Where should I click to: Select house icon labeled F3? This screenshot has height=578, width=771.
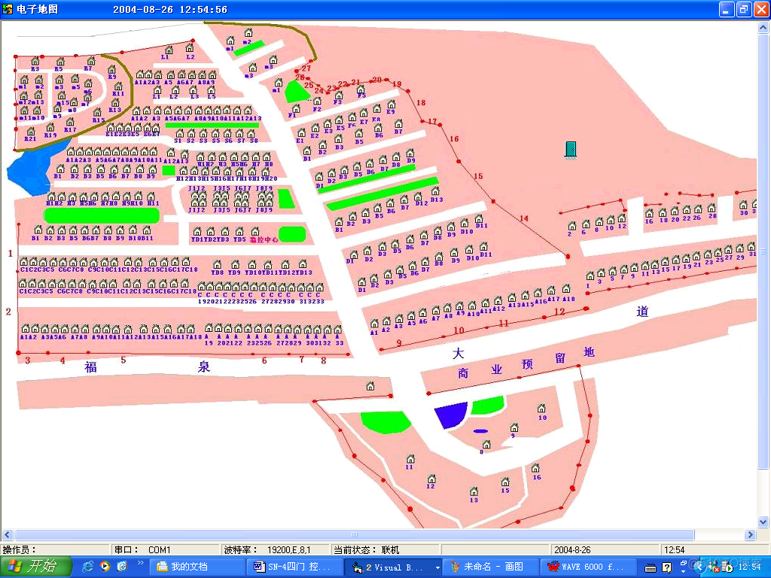point(338,96)
